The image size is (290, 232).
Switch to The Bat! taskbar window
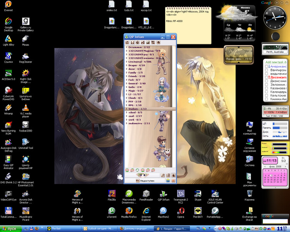[x=63, y=229]
